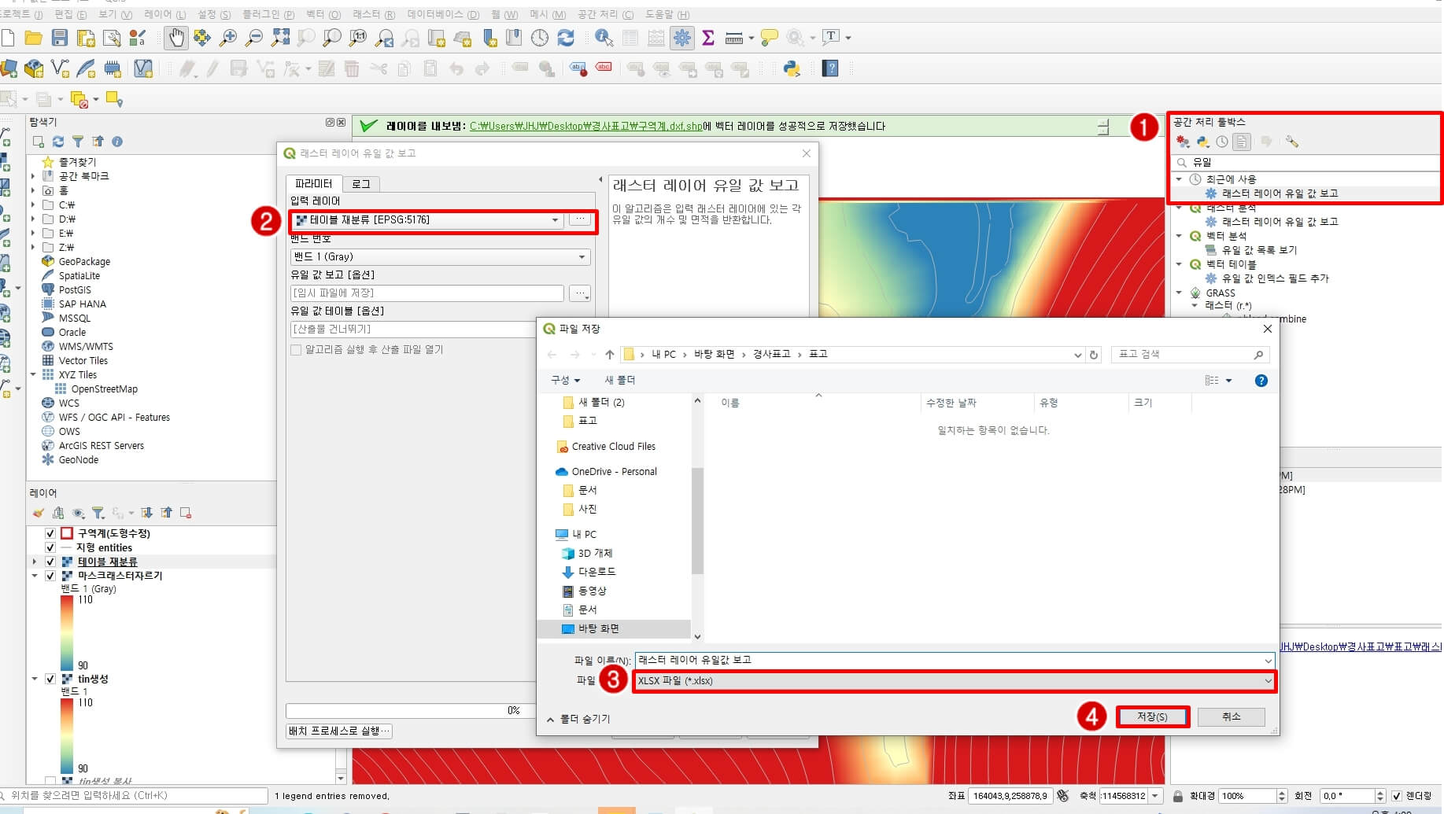Click the Pan Map to Selection icon
The width and height of the screenshot is (1444, 814).
click(202, 38)
